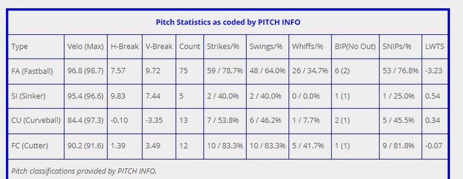Click the pitch classifications footnote text
The image size is (463, 179).
click(x=84, y=171)
